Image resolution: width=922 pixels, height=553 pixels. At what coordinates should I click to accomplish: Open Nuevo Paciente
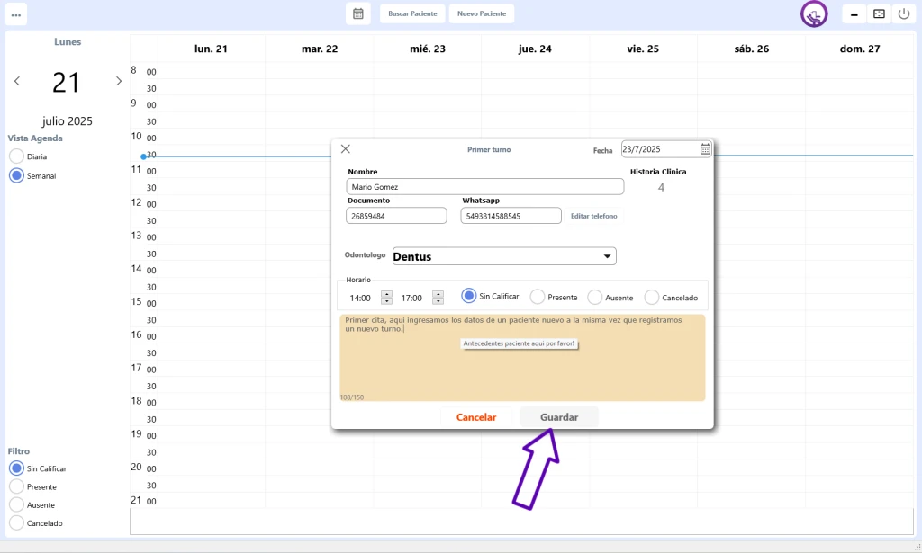(482, 14)
